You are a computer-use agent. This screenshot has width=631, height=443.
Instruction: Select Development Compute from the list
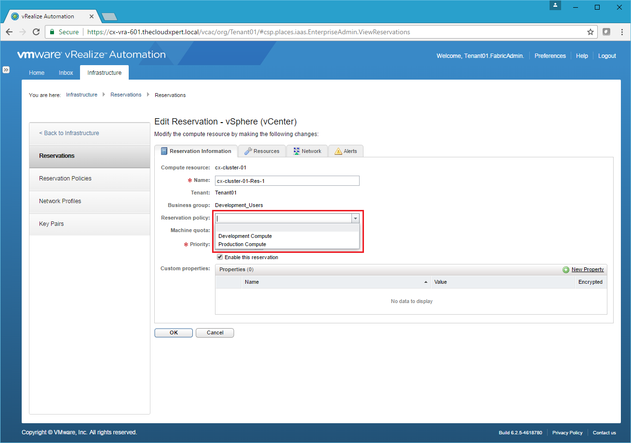pyautogui.click(x=245, y=236)
